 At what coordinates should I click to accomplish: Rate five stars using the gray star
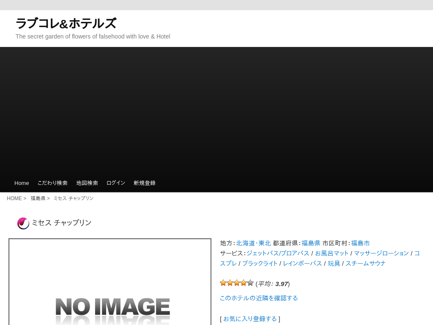pyautogui.click(x=250, y=283)
